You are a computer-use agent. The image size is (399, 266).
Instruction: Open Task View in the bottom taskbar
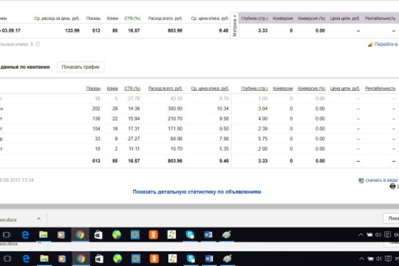tap(7, 259)
